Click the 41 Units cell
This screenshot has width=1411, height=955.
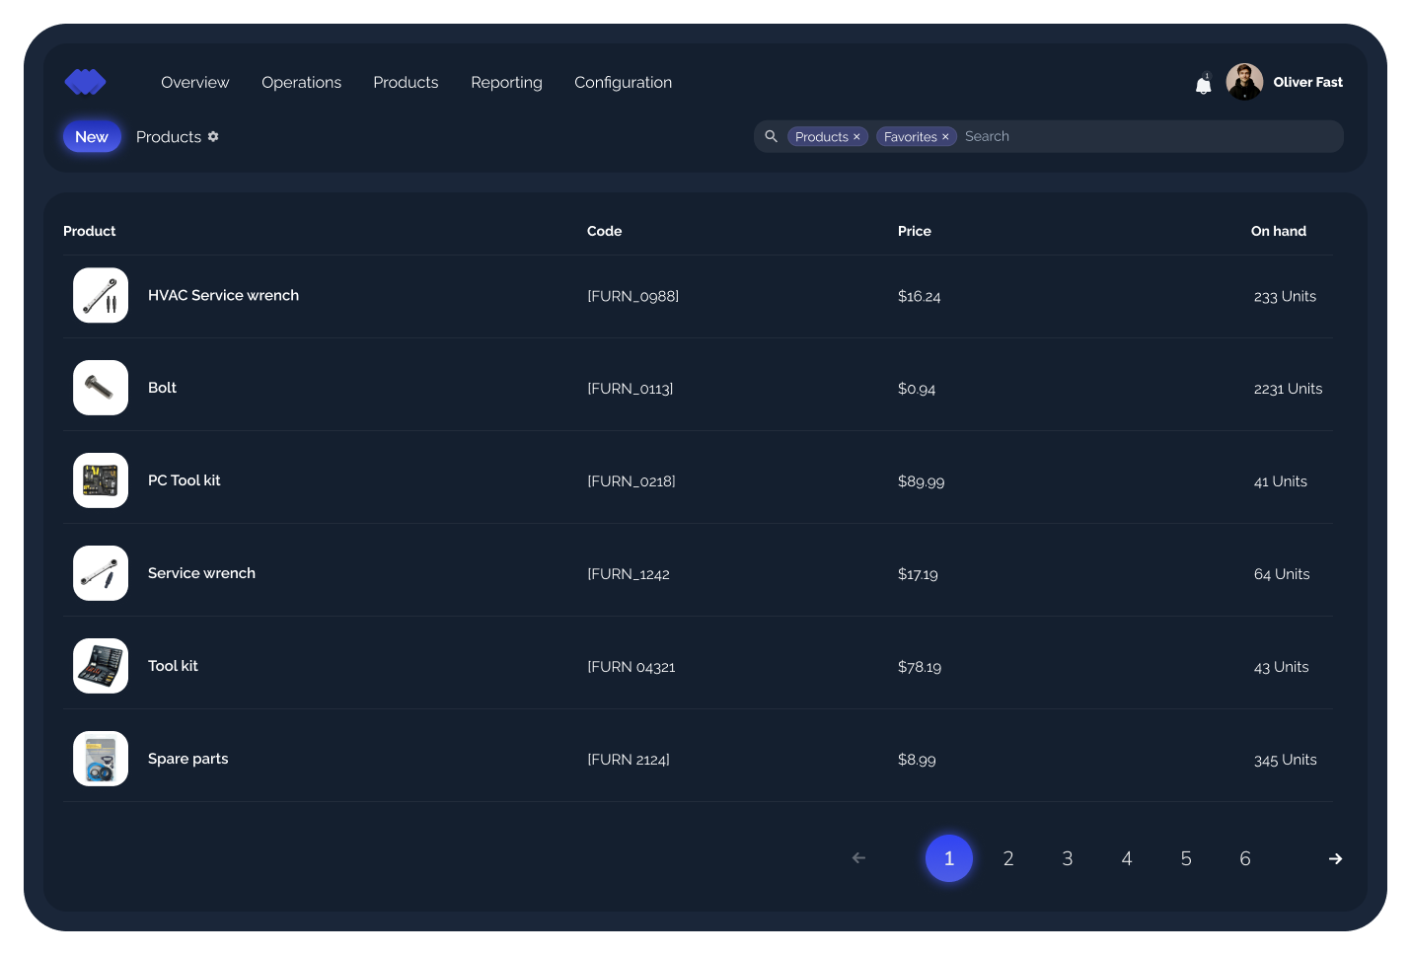coord(1280,481)
